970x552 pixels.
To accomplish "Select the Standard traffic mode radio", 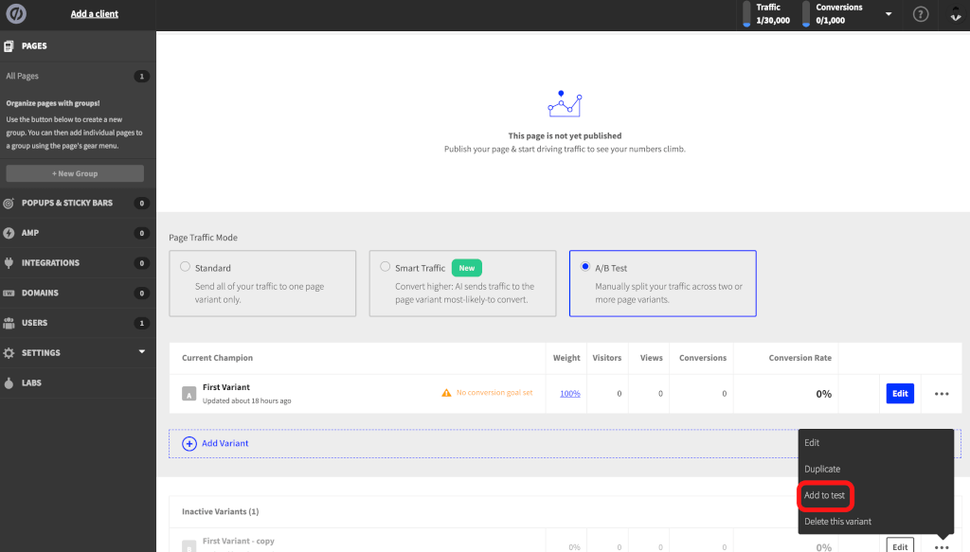I will [185, 268].
